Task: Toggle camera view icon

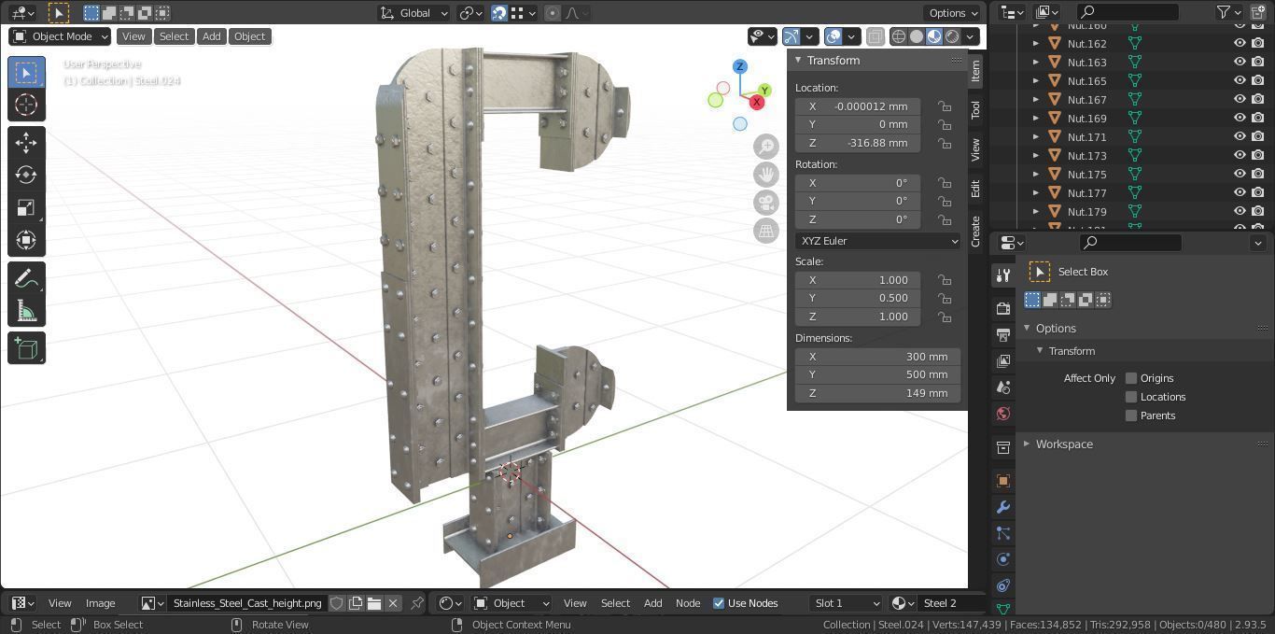Action: 766,203
